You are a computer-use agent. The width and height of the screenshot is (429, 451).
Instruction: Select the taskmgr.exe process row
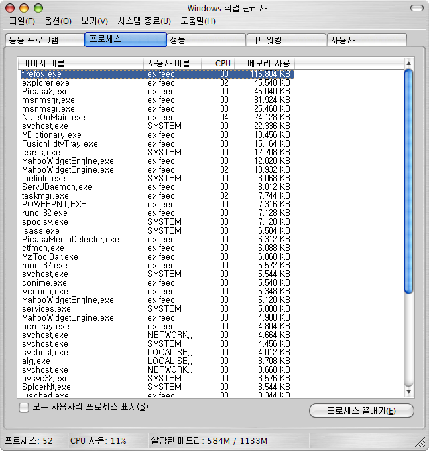tap(158, 196)
